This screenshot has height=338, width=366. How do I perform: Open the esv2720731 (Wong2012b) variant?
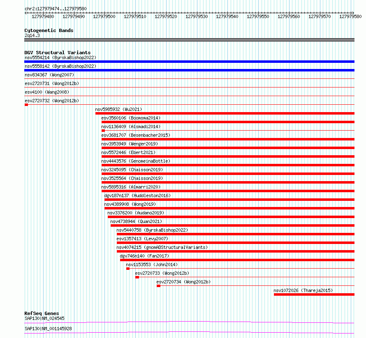(52, 83)
